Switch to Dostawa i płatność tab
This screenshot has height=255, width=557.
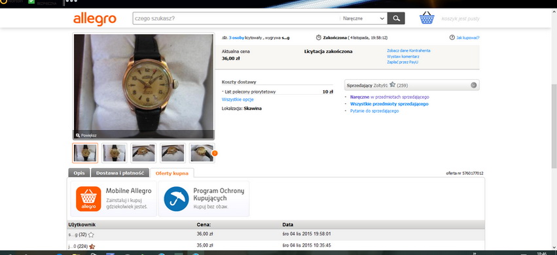[120, 173]
